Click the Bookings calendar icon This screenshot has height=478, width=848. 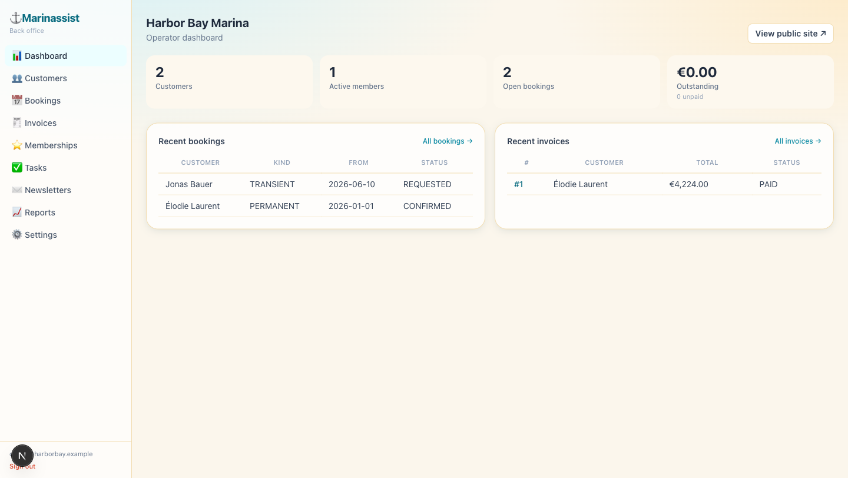coord(17,101)
